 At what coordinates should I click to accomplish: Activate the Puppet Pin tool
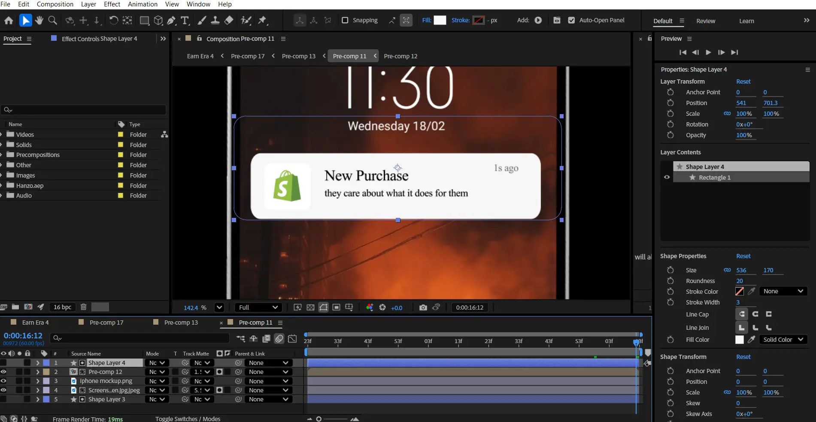(262, 20)
